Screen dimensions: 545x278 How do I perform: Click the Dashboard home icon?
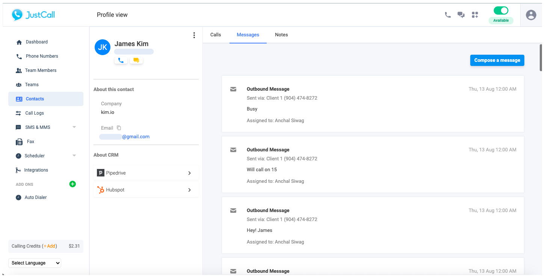[19, 42]
